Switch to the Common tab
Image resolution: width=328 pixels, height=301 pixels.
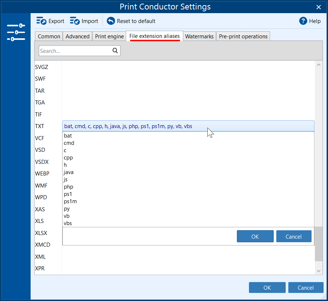coord(49,36)
